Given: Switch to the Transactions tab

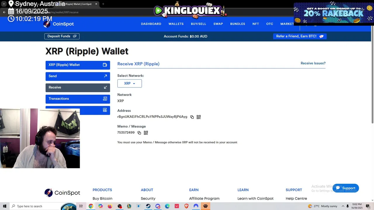Looking at the screenshot, I should pos(78,99).
